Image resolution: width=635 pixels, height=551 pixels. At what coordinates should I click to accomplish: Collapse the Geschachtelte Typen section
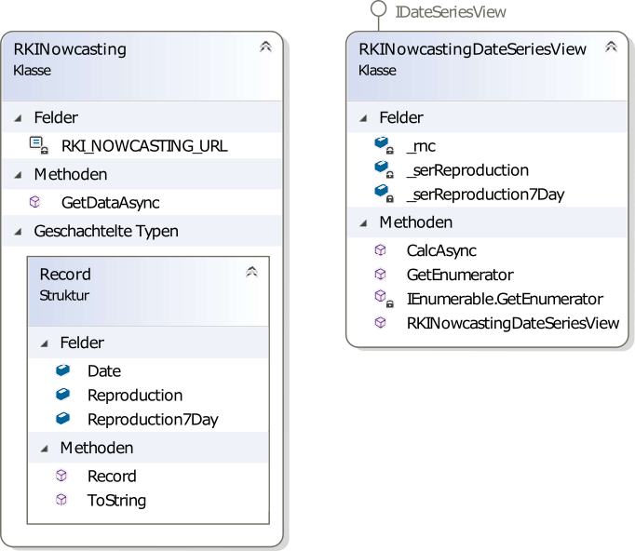(x=18, y=232)
